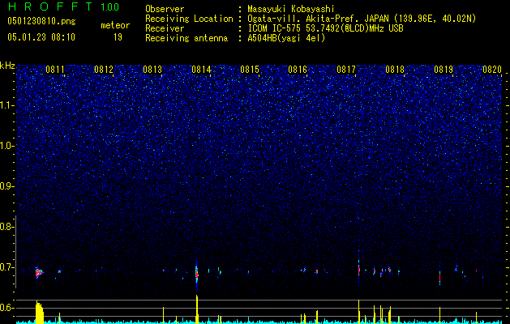Image resolution: width=510 pixels, height=324 pixels.
Task: Select the 1.0 kHz axis label
Action: [6, 146]
